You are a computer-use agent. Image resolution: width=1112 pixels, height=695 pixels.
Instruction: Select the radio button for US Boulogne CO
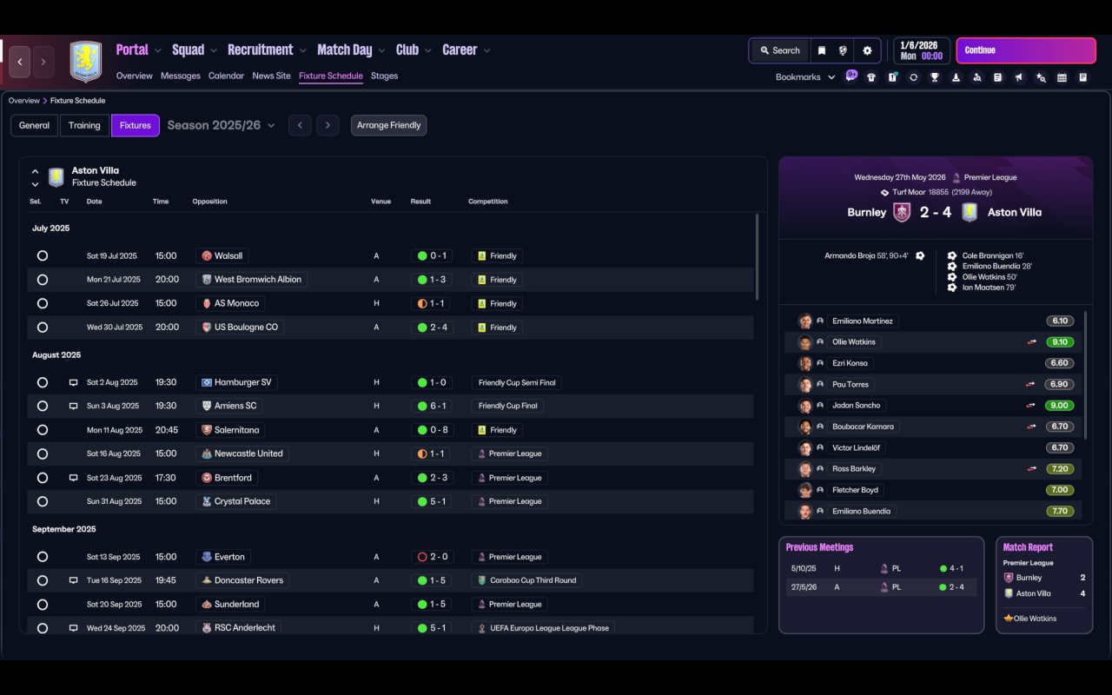43,328
